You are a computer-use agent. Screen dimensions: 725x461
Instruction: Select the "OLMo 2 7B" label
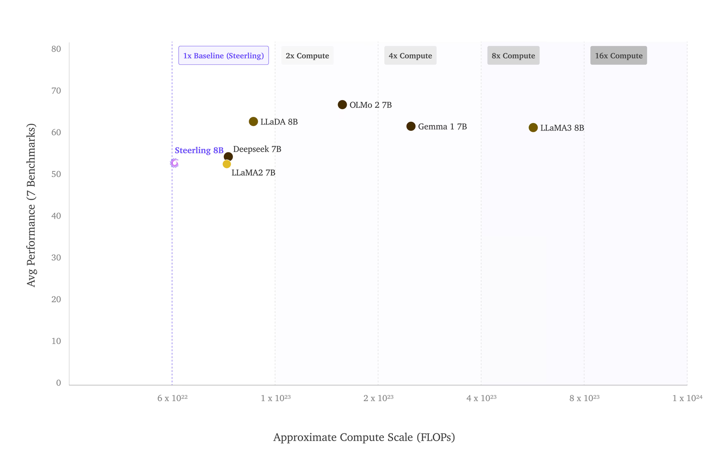pyautogui.click(x=371, y=105)
